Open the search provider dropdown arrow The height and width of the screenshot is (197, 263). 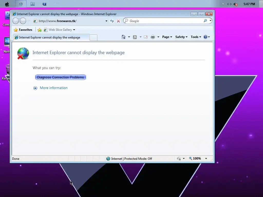(x=210, y=21)
